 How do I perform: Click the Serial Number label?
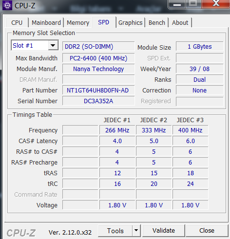tap(38, 101)
